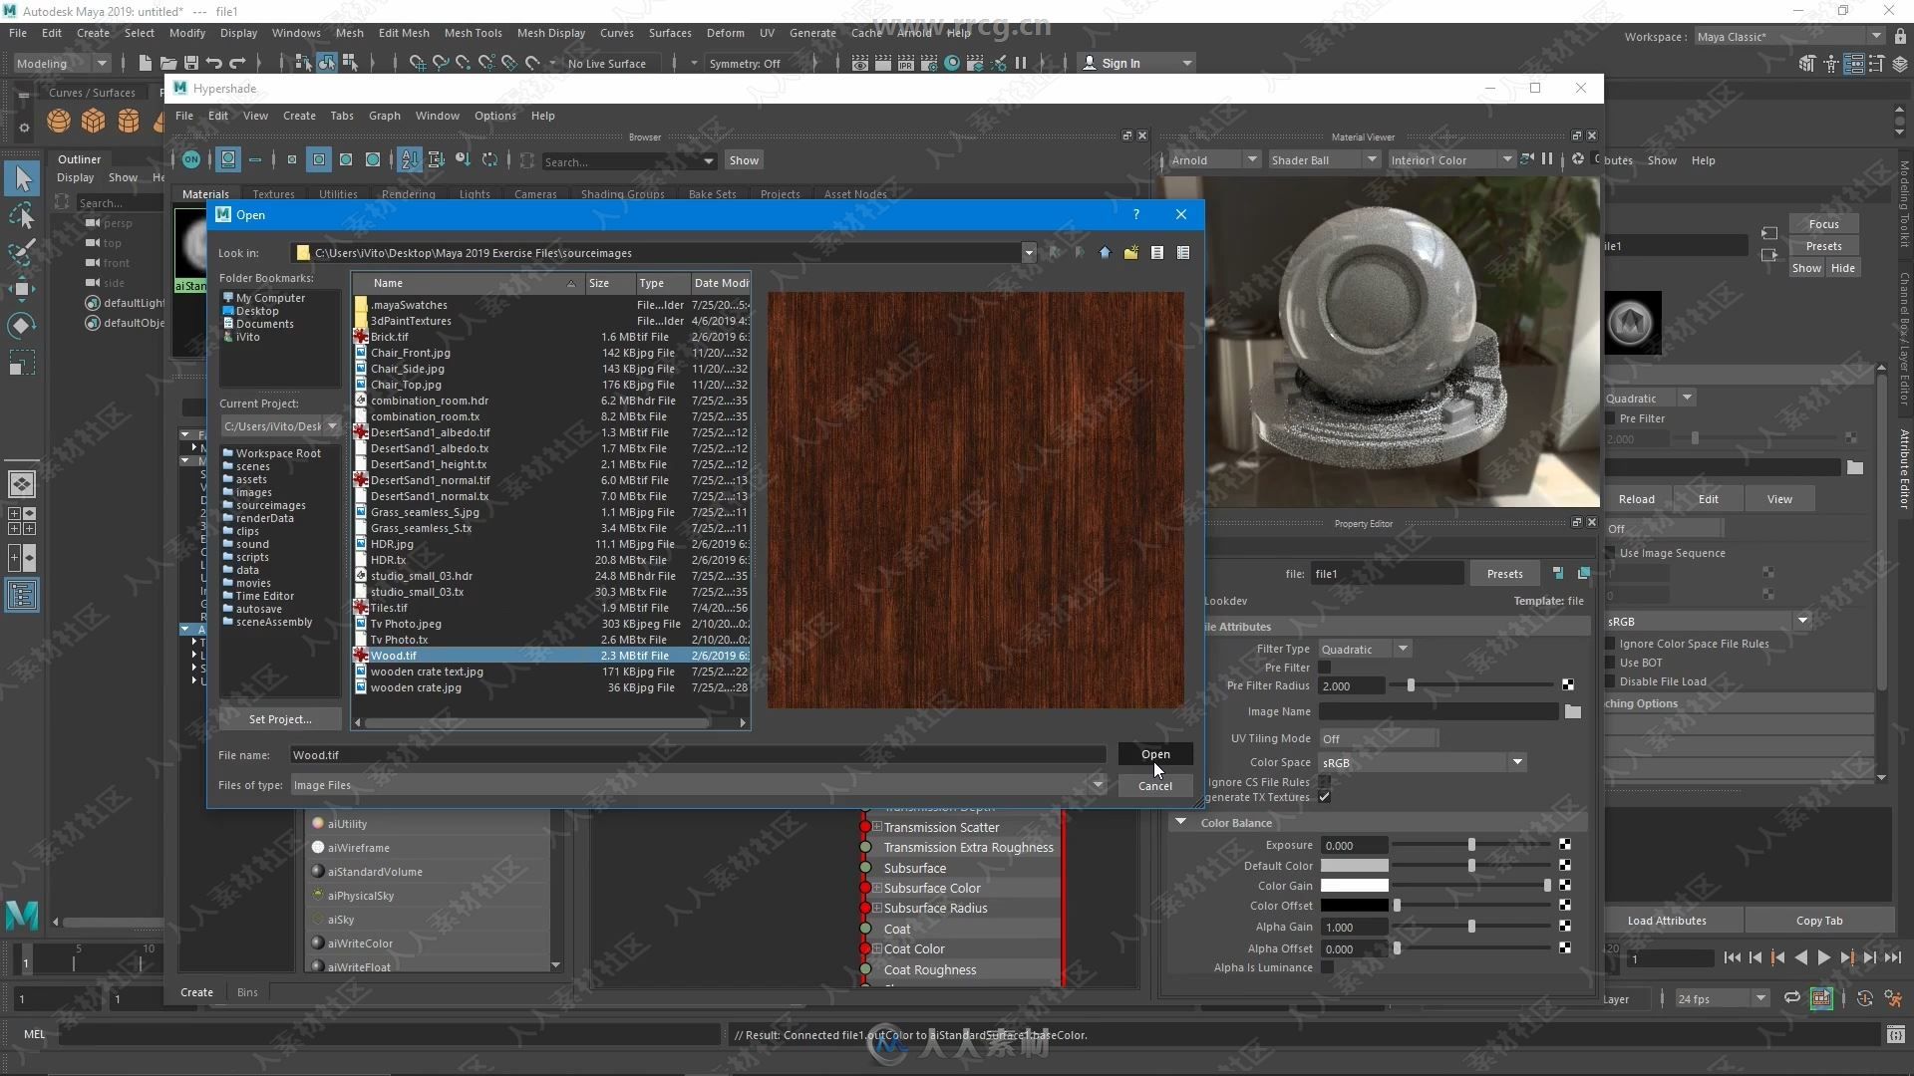This screenshot has height=1076, width=1914.
Task: Select the Paint selection tool
Action: [x=22, y=252]
